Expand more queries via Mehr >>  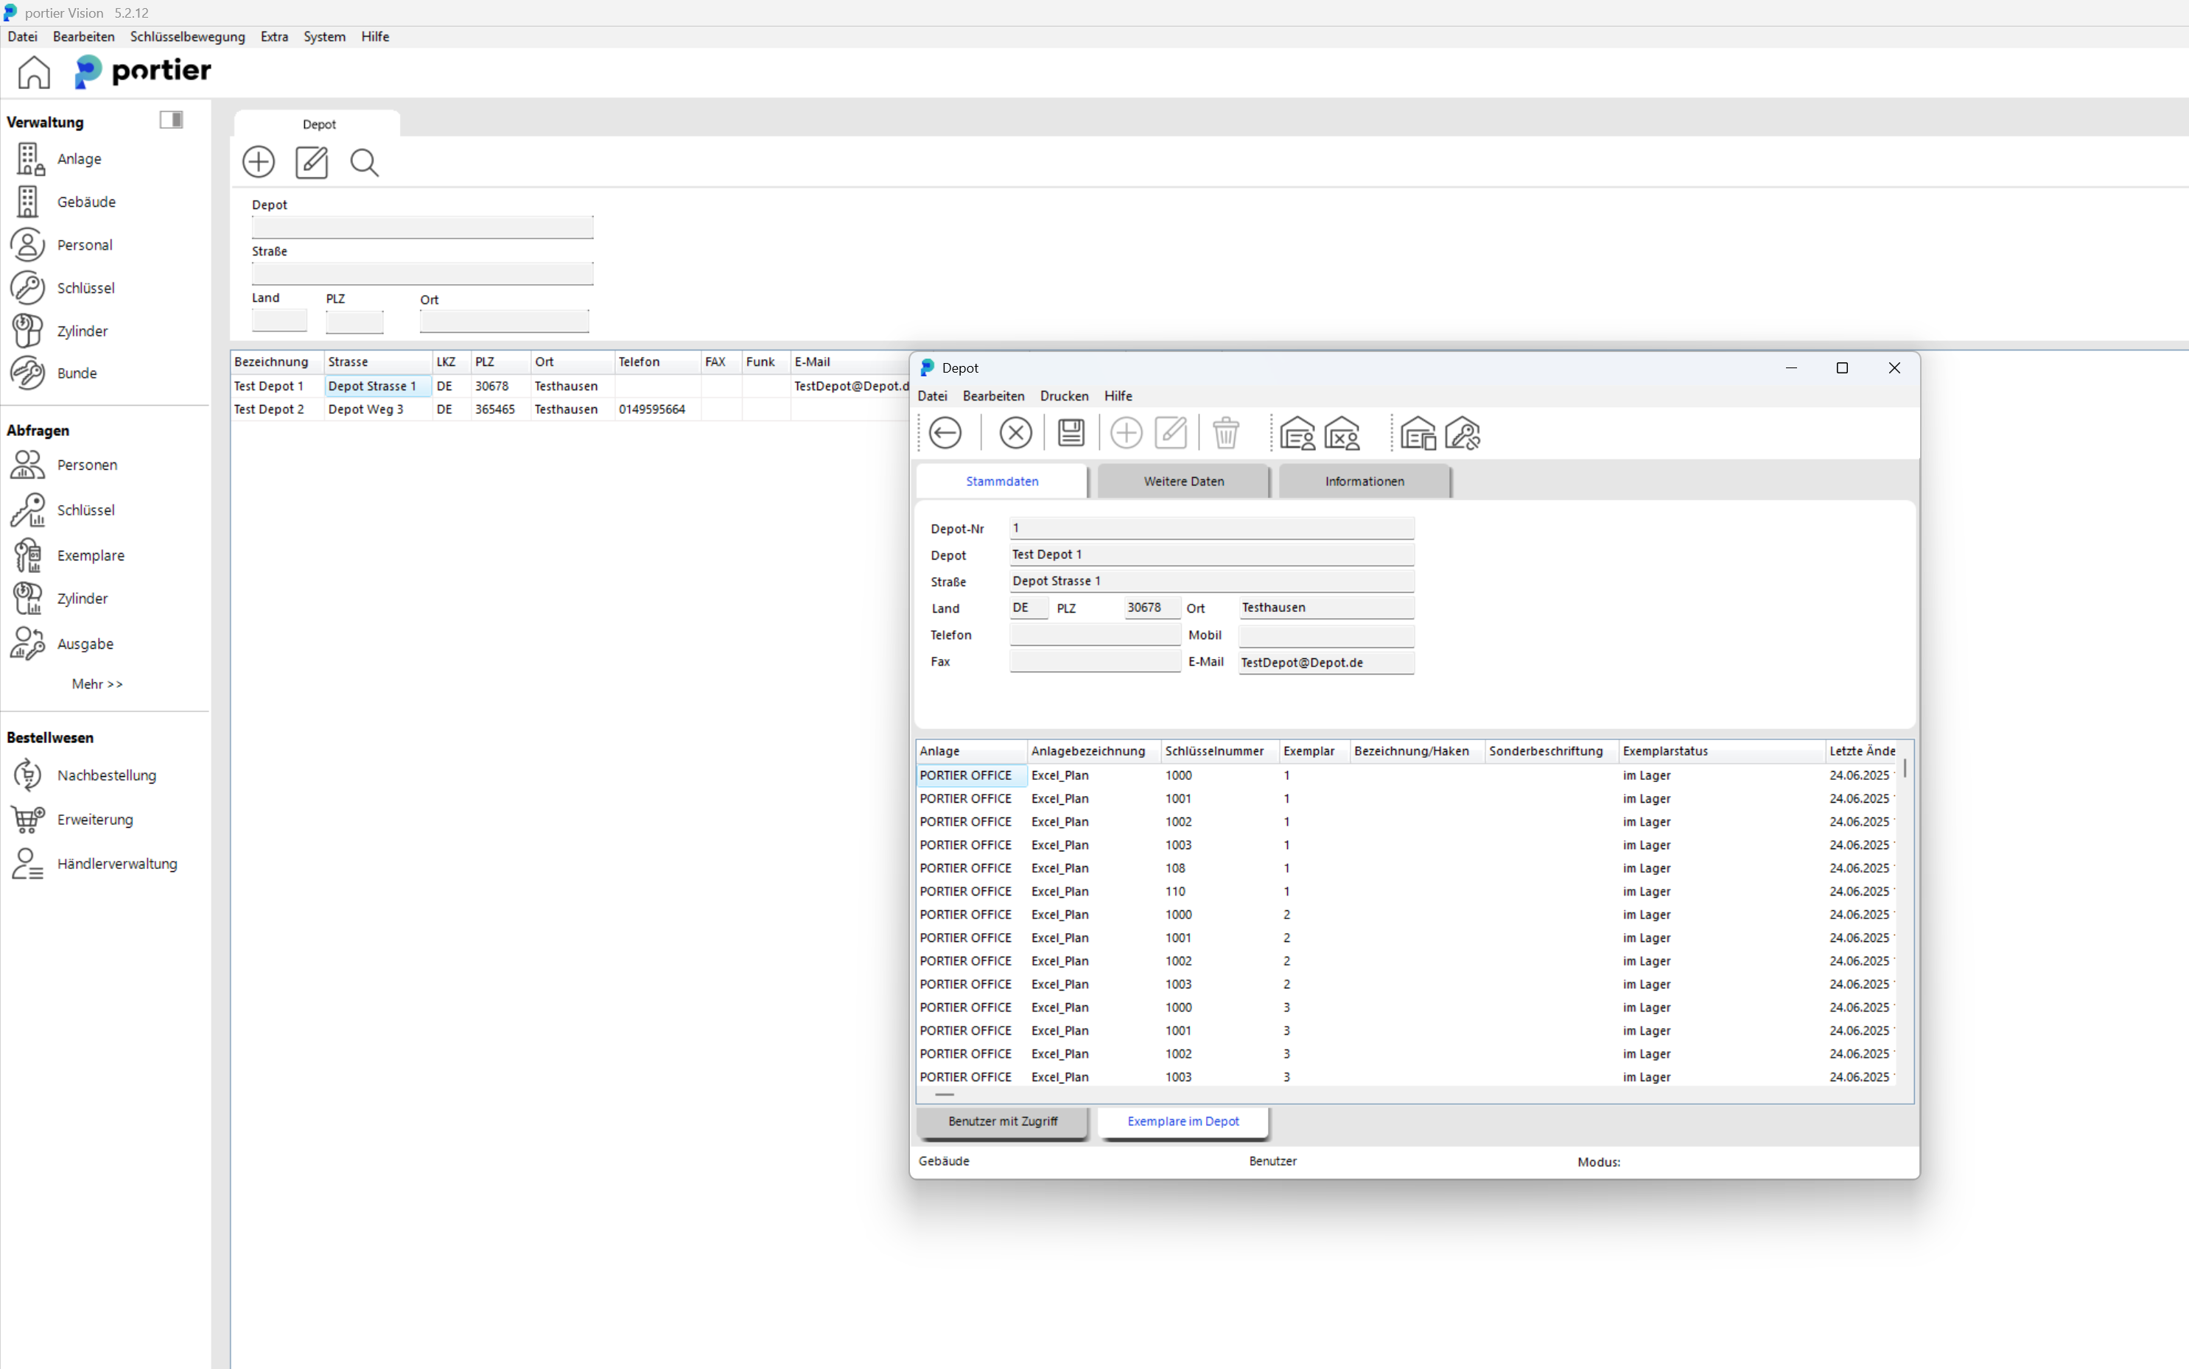point(97,683)
